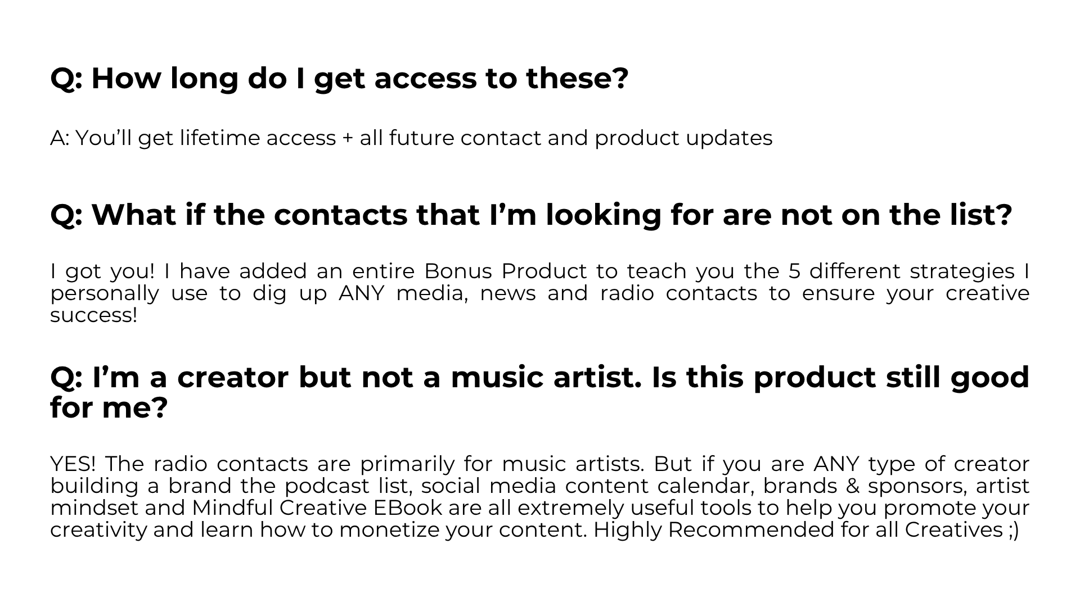Click the 'podcast list' phrase
This screenshot has height=607, width=1080.
tap(347, 486)
